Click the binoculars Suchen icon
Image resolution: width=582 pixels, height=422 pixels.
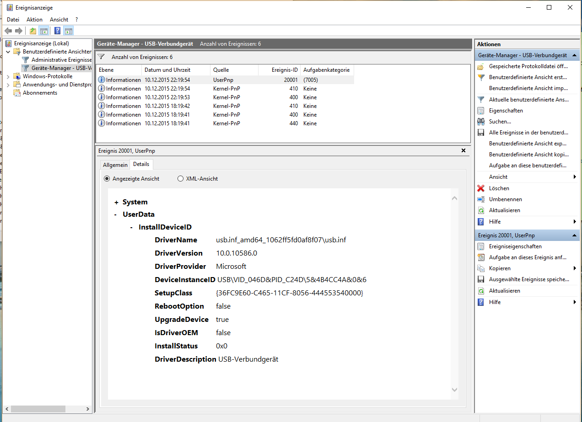point(481,122)
